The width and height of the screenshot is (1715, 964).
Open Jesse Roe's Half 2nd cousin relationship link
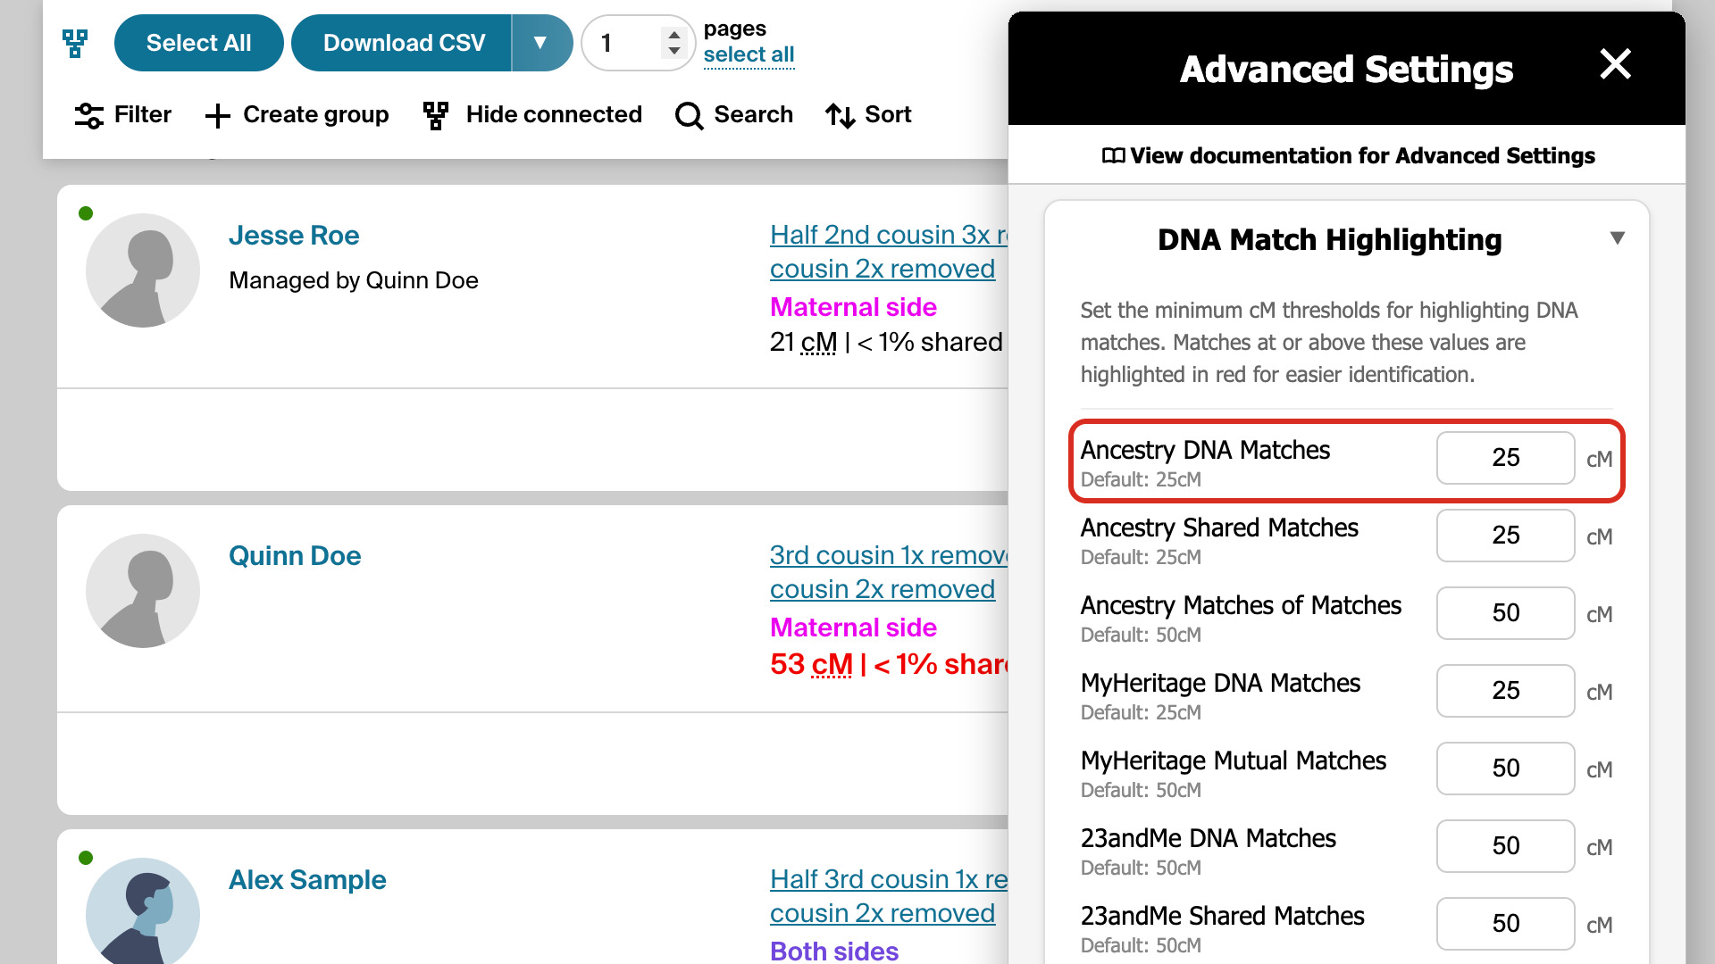coord(889,252)
